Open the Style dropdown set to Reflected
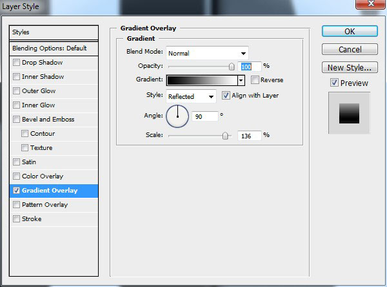Screen dimensions: 387x287 [191, 96]
